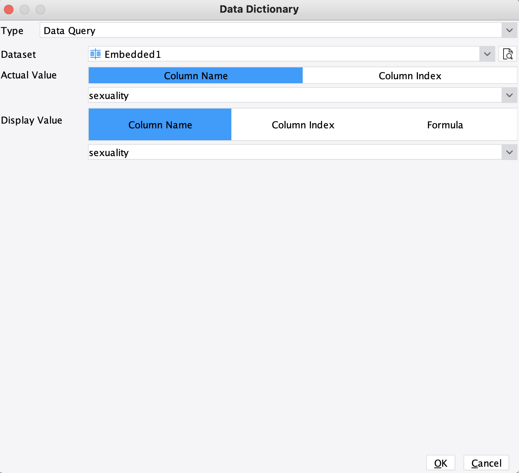Switch Actual Value to Column Index
Screen dimensions: 519x473
tap(410, 76)
